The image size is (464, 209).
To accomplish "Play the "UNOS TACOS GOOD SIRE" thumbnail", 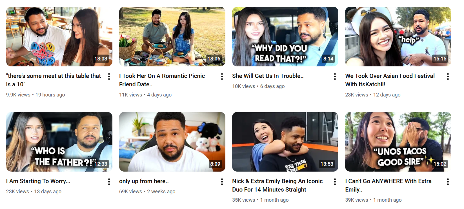I will coord(398,142).
